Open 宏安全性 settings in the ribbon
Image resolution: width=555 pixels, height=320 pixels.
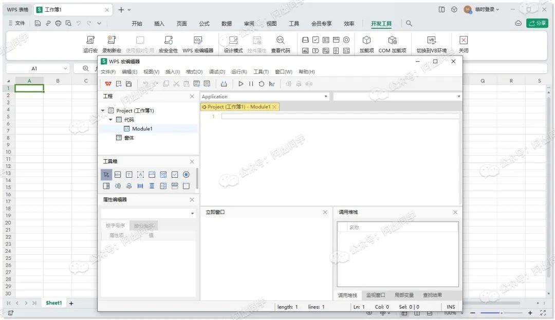[x=168, y=44]
